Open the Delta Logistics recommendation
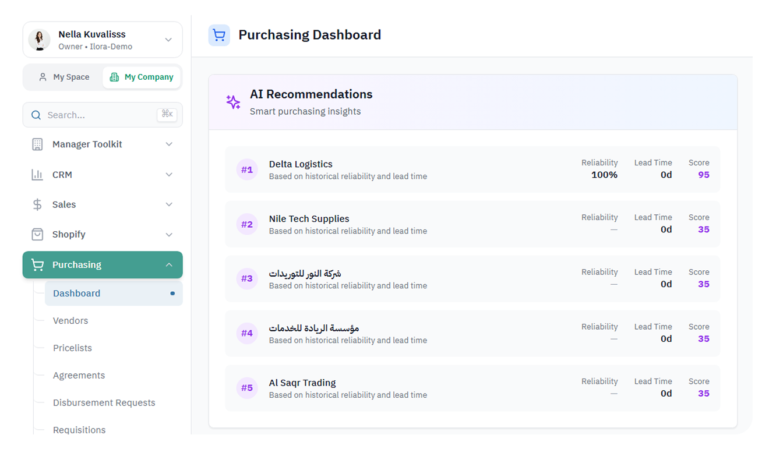 (x=472, y=169)
